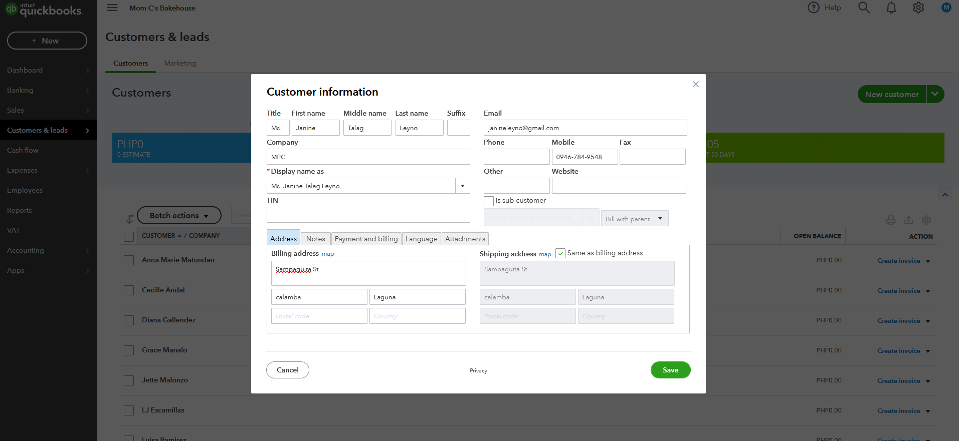Uncheck Same as billing address
This screenshot has width=959, height=441.
560,253
